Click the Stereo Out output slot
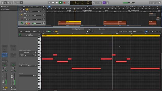The height and width of the screenshot is (91, 162). [5, 61]
